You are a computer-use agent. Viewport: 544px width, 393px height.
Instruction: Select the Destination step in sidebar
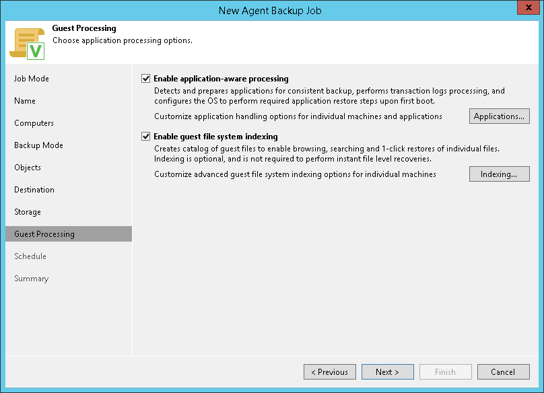[x=34, y=190]
